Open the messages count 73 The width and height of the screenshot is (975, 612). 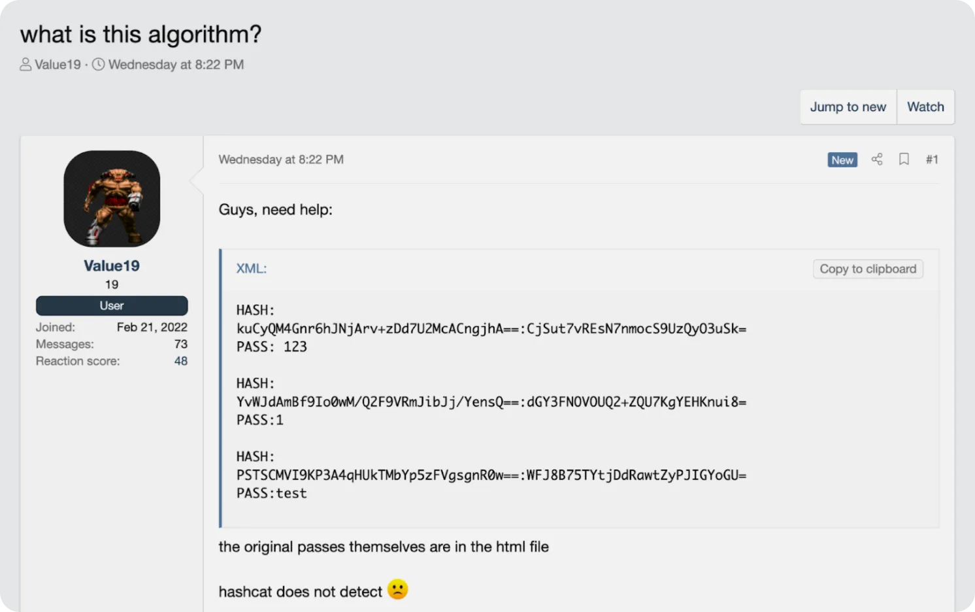coord(181,344)
